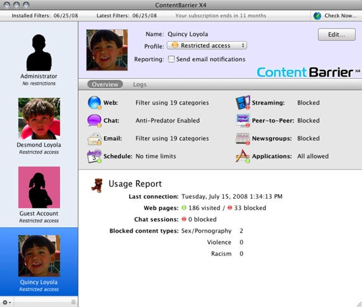The image size is (362, 307).
Task: Click the Applications icon
Action: click(x=243, y=156)
